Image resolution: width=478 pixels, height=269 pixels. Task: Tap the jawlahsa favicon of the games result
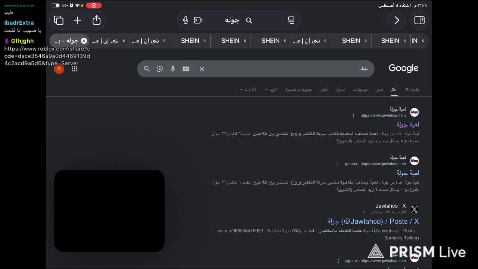(414, 161)
